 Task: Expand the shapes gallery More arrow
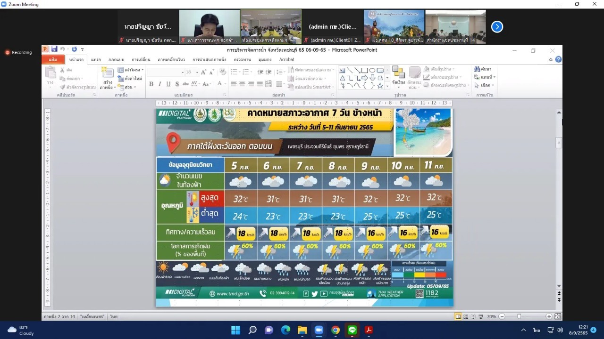click(x=388, y=86)
